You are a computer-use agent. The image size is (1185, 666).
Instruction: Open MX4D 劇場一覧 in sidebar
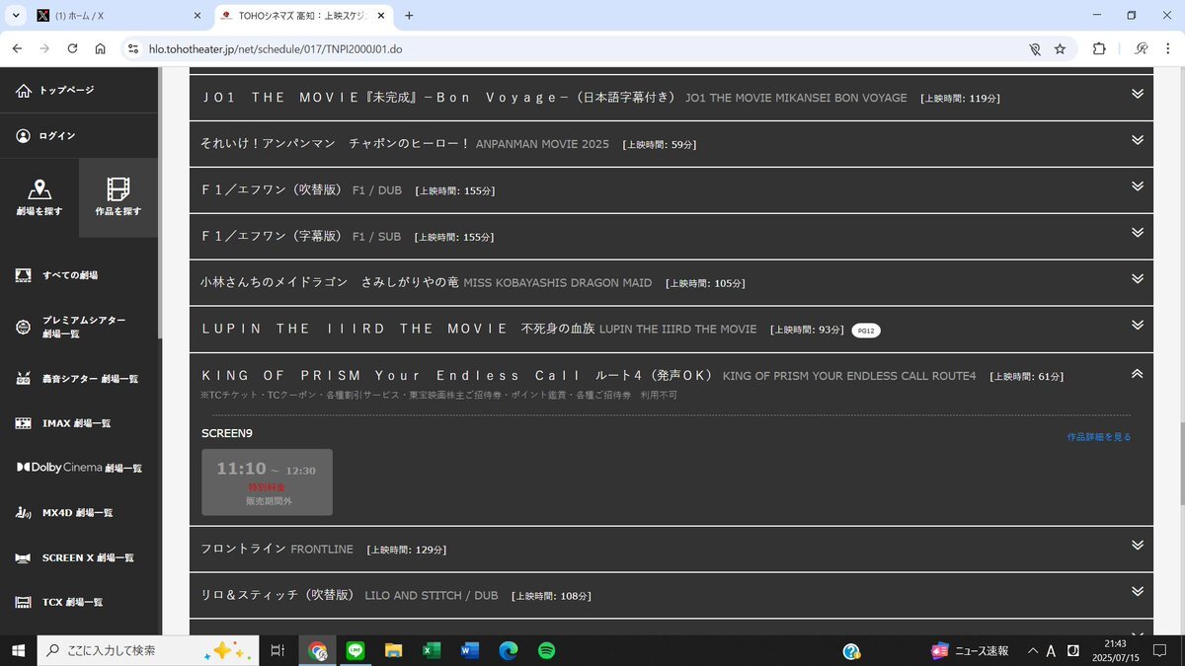(63, 513)
